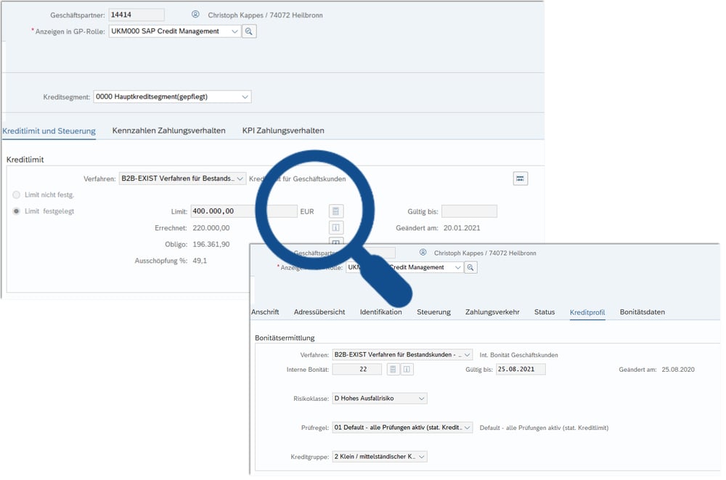Open the info icon next to Interne Bonität
This screenshot has height=480, width=726.
pos(407,369)
